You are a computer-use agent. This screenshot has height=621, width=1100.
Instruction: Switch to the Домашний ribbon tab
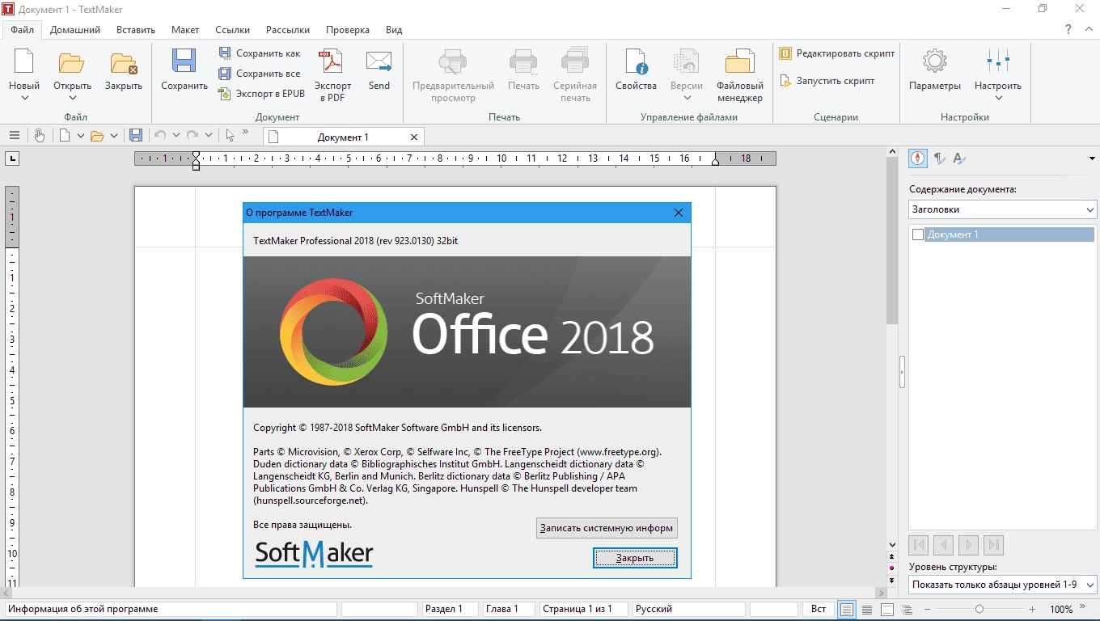coord(75,30)
